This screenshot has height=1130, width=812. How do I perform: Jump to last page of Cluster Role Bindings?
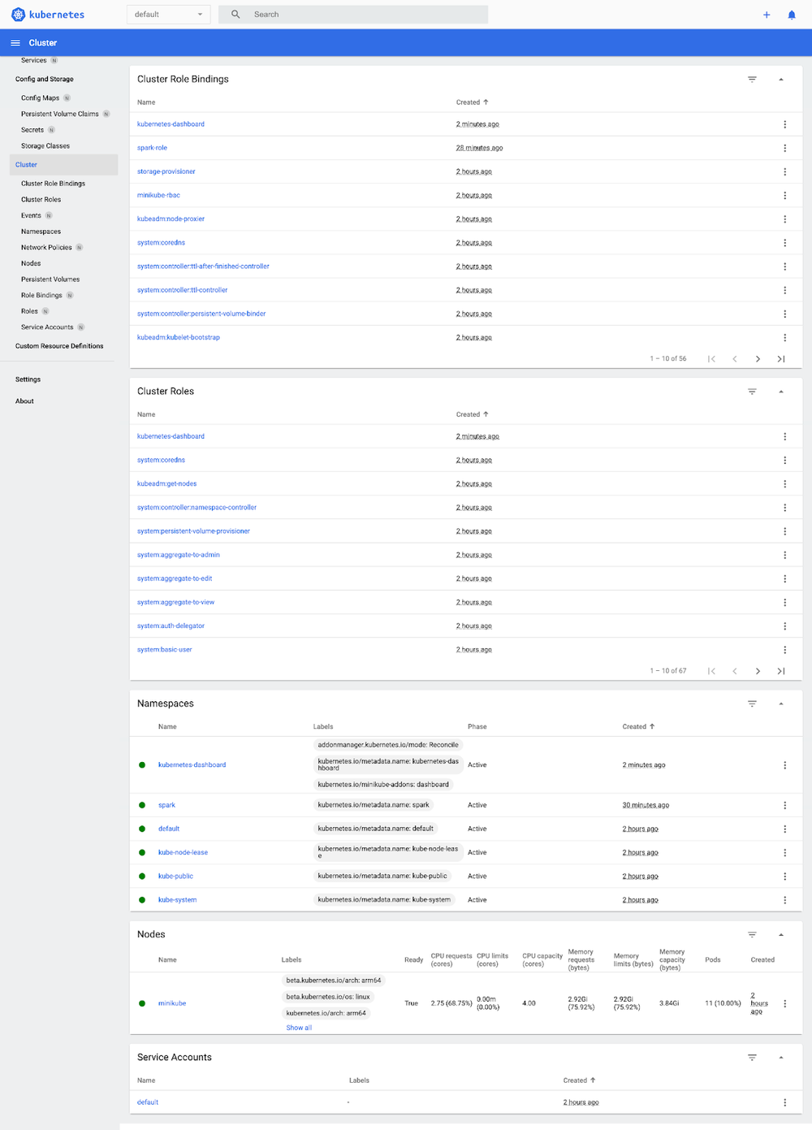point(780,357)
